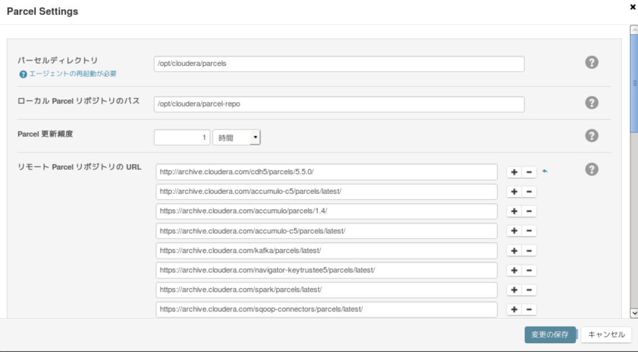
Task: Open help icon for Parcel 更新頻度
Action: coord(592,136)
